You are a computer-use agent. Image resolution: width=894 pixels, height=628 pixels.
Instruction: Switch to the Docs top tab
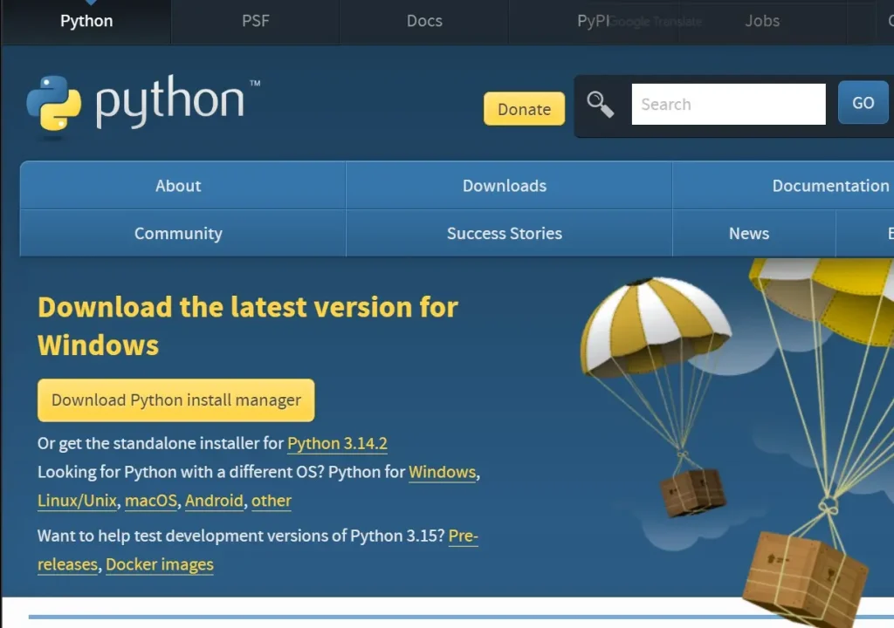pos(424,21)
